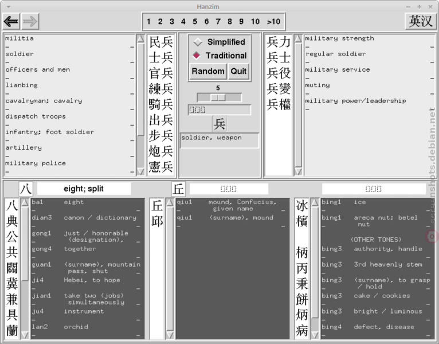Select stroke count 2
This screenshot has width=439, height=344.
coord(160,22)
